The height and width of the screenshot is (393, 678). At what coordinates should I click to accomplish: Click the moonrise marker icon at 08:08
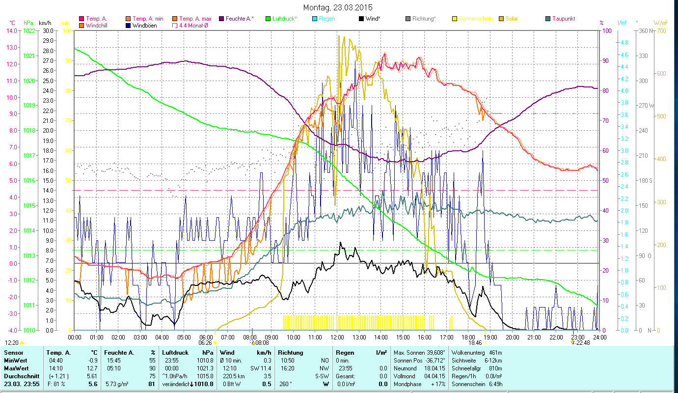tap(253, 343)
